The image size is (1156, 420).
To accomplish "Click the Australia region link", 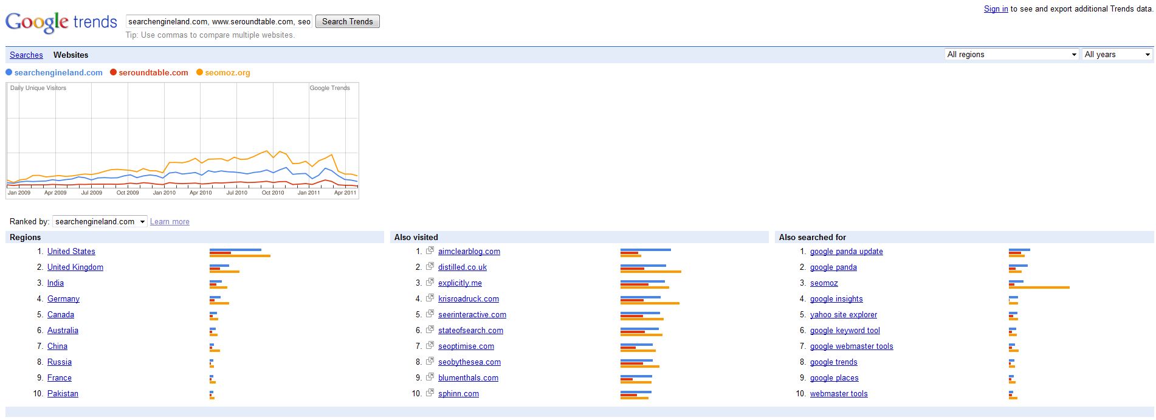I will tap(63, 331).
